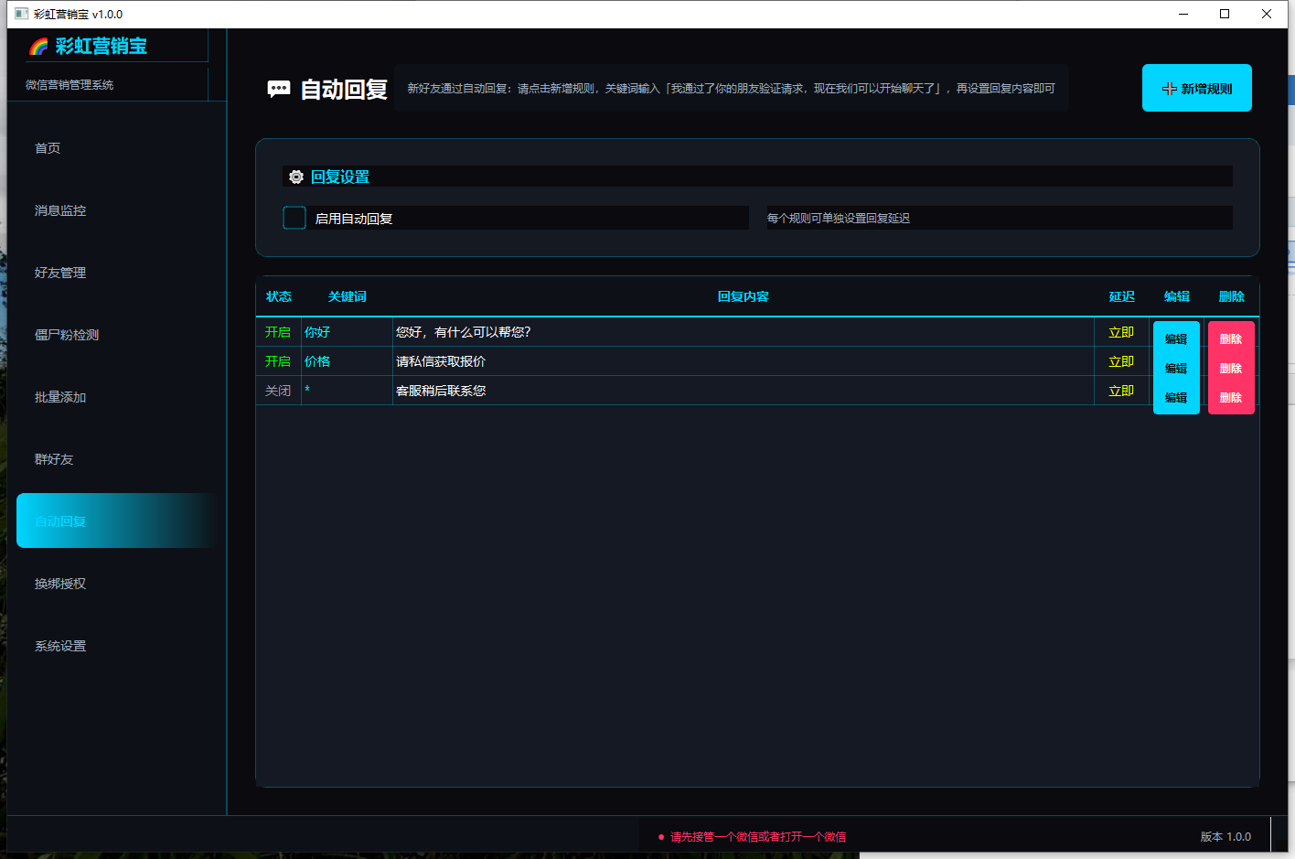Edit the 价格 keyword rule
This screenshot has height=859, width=1295.
point(1176,369)
